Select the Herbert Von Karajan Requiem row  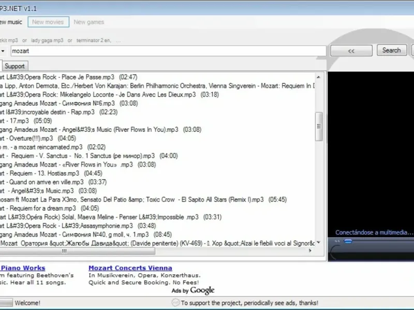157,86
